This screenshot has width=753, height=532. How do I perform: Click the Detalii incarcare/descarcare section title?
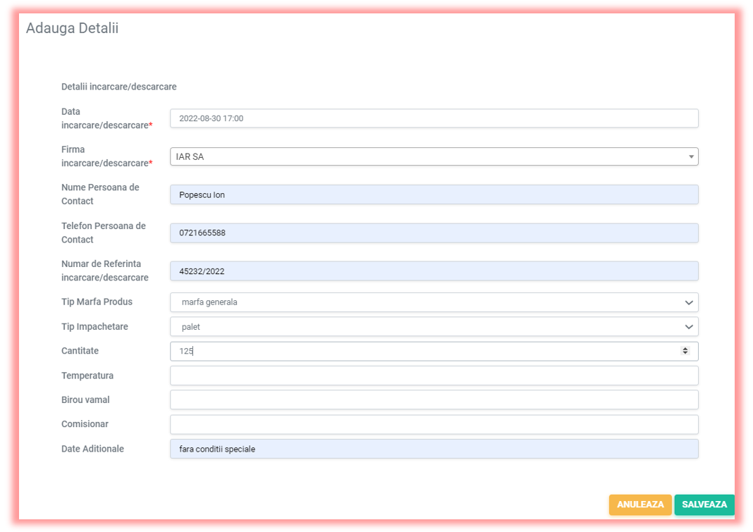118,87
